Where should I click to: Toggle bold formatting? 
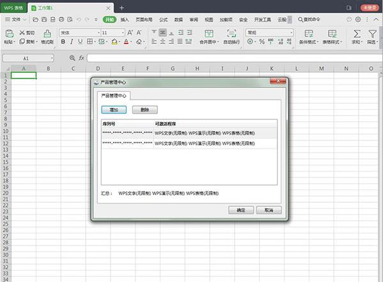[63, 41]
